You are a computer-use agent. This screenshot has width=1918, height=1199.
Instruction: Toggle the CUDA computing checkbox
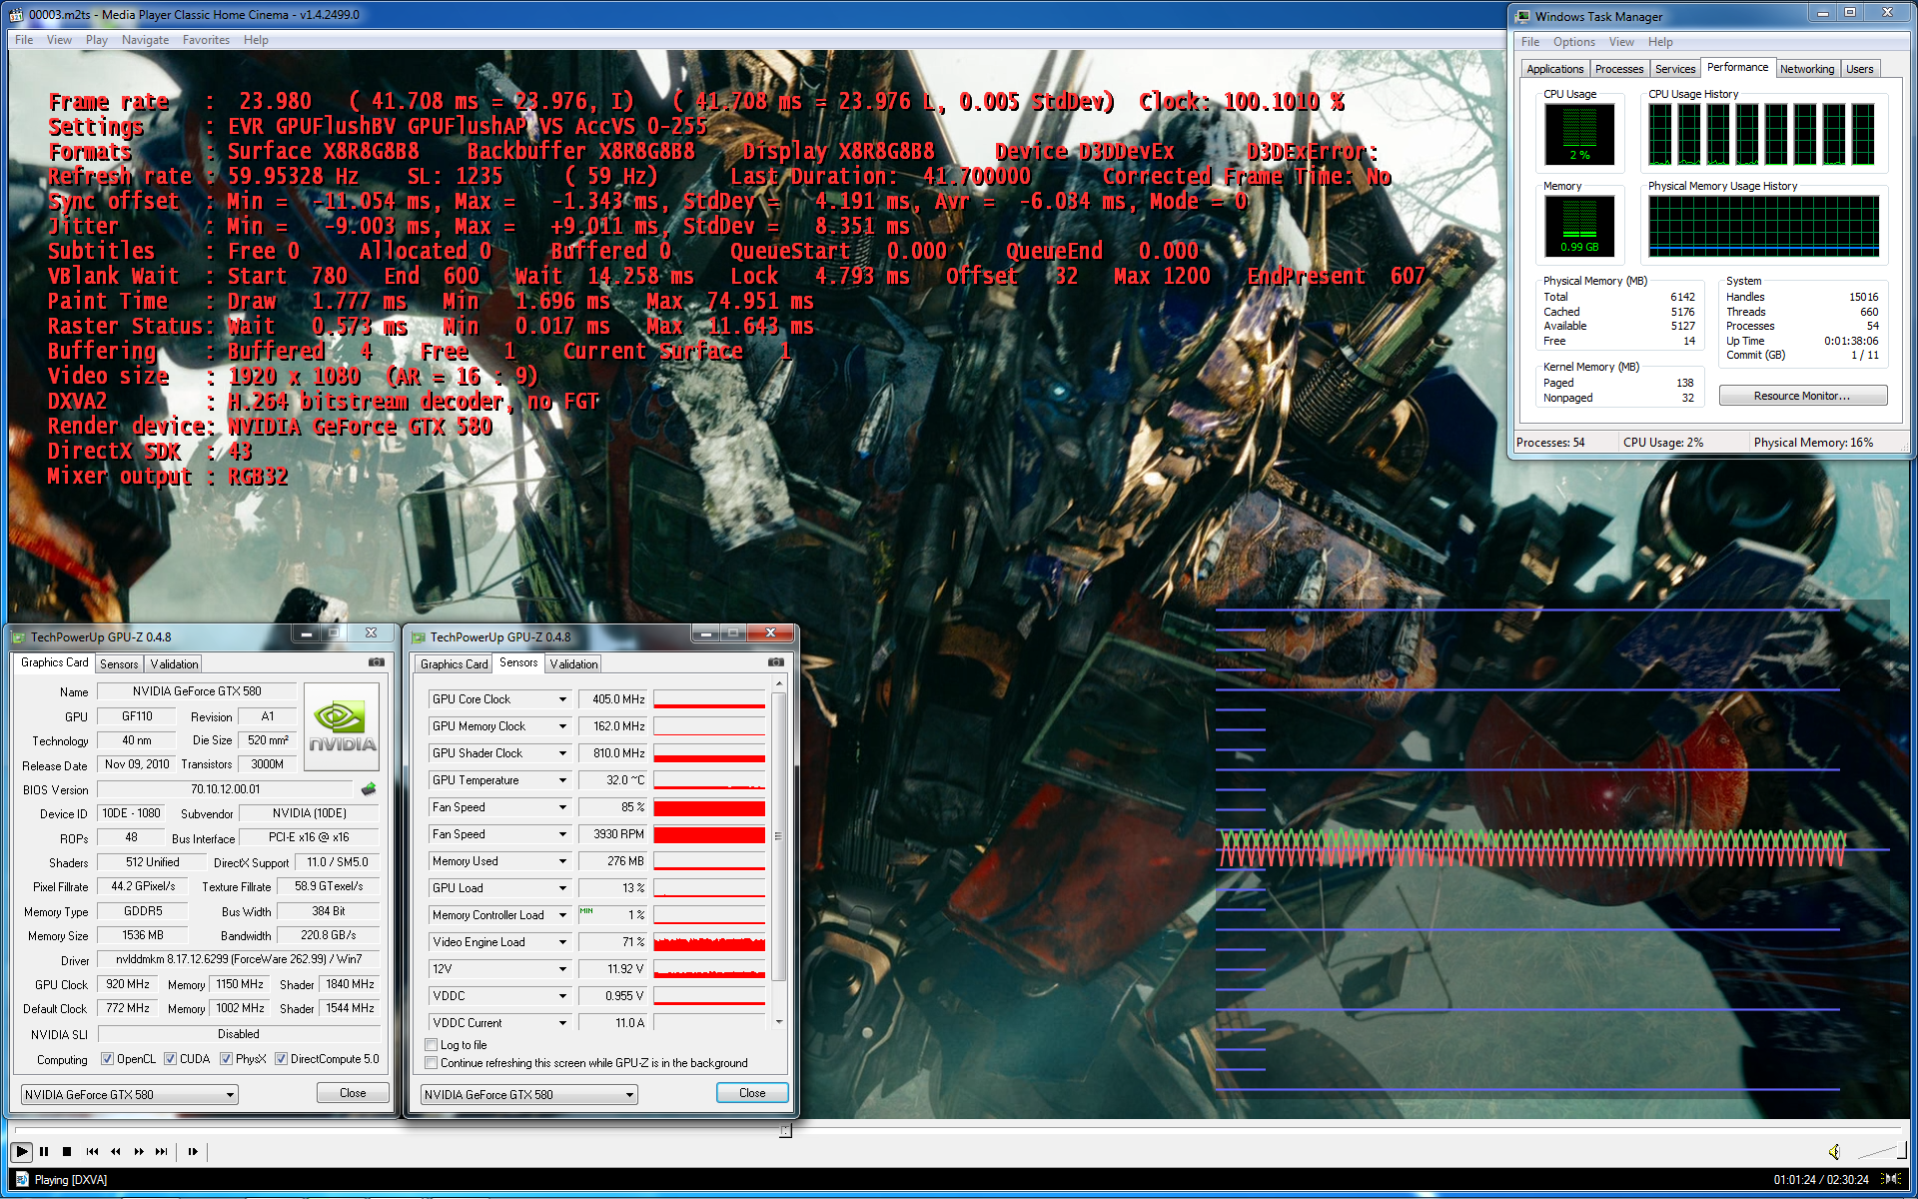[x=171, y=1059]
